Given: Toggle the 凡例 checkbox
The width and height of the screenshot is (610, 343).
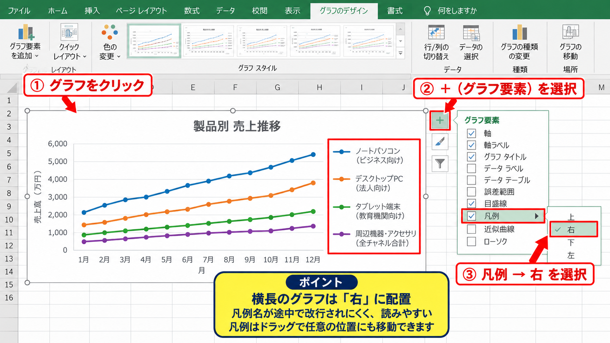Looking at the screenshot, I should pos(471,216).
